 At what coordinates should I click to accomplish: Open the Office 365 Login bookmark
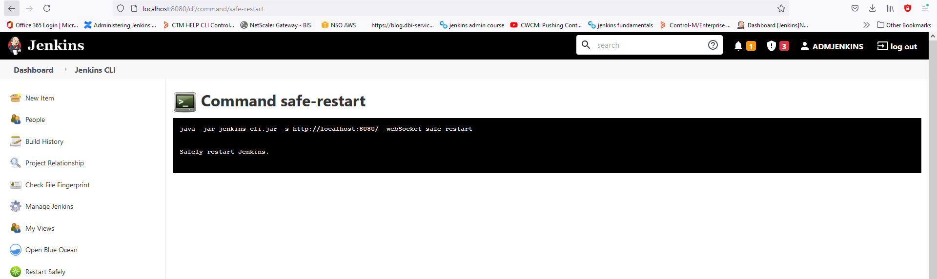[x=42, y=25]
